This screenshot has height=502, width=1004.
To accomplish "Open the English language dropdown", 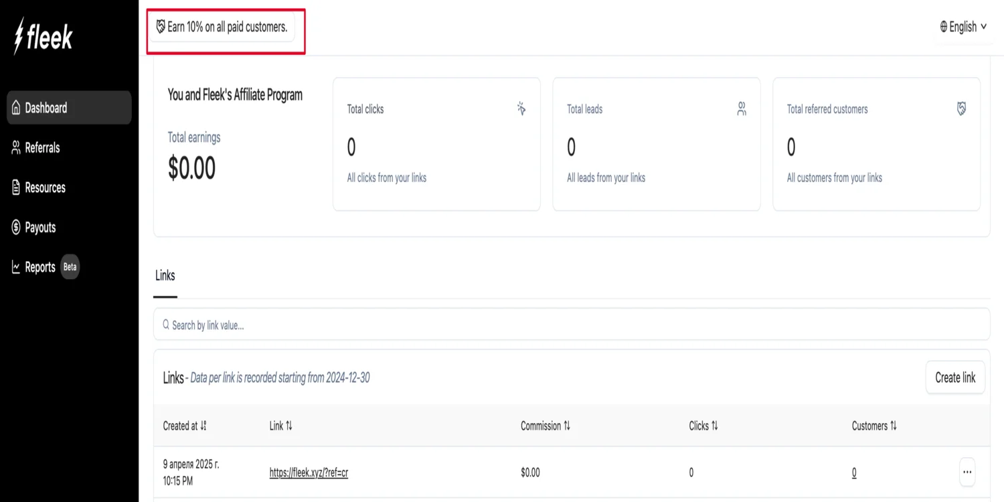I will (x=963, y=27).
